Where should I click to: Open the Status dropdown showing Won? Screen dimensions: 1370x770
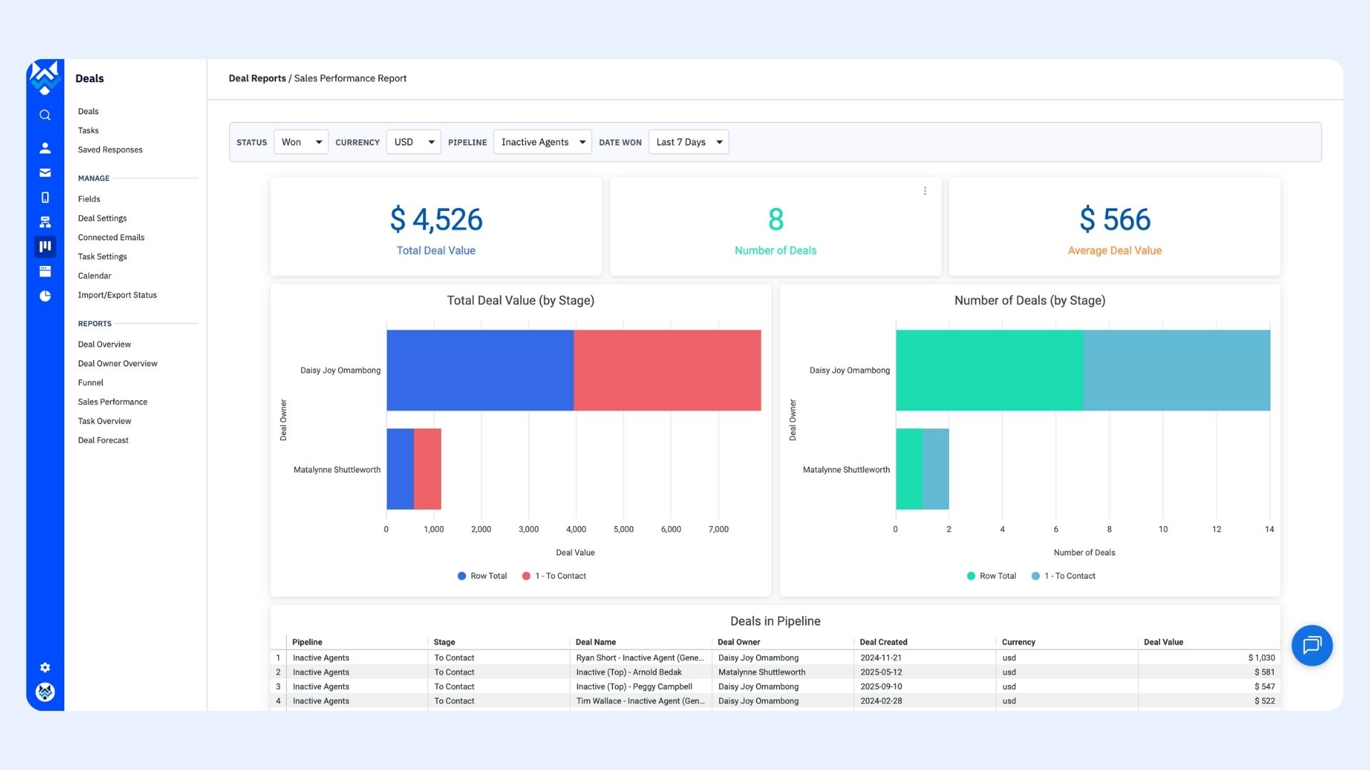tap(300, 142)
